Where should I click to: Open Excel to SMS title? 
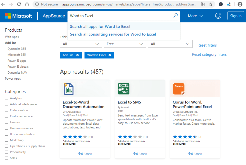point(129,102)
